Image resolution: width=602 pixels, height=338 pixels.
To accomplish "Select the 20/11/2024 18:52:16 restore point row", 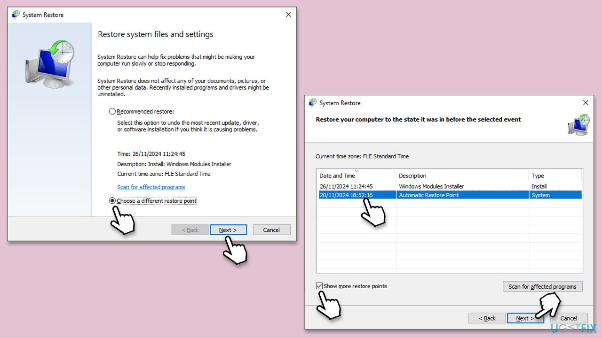I will (449, 195).
